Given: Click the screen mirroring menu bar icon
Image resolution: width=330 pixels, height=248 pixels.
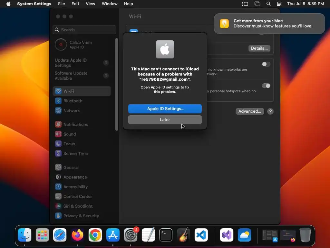Looking at the screenshot, I should tap(257, 4).
